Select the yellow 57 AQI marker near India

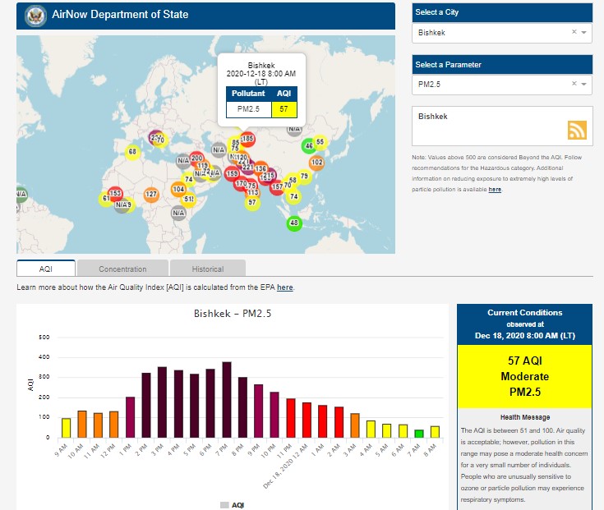252,202
